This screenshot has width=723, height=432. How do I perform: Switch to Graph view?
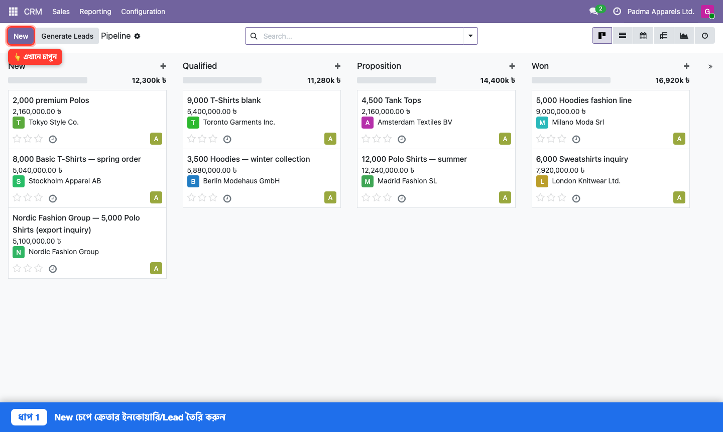[684, 36]
